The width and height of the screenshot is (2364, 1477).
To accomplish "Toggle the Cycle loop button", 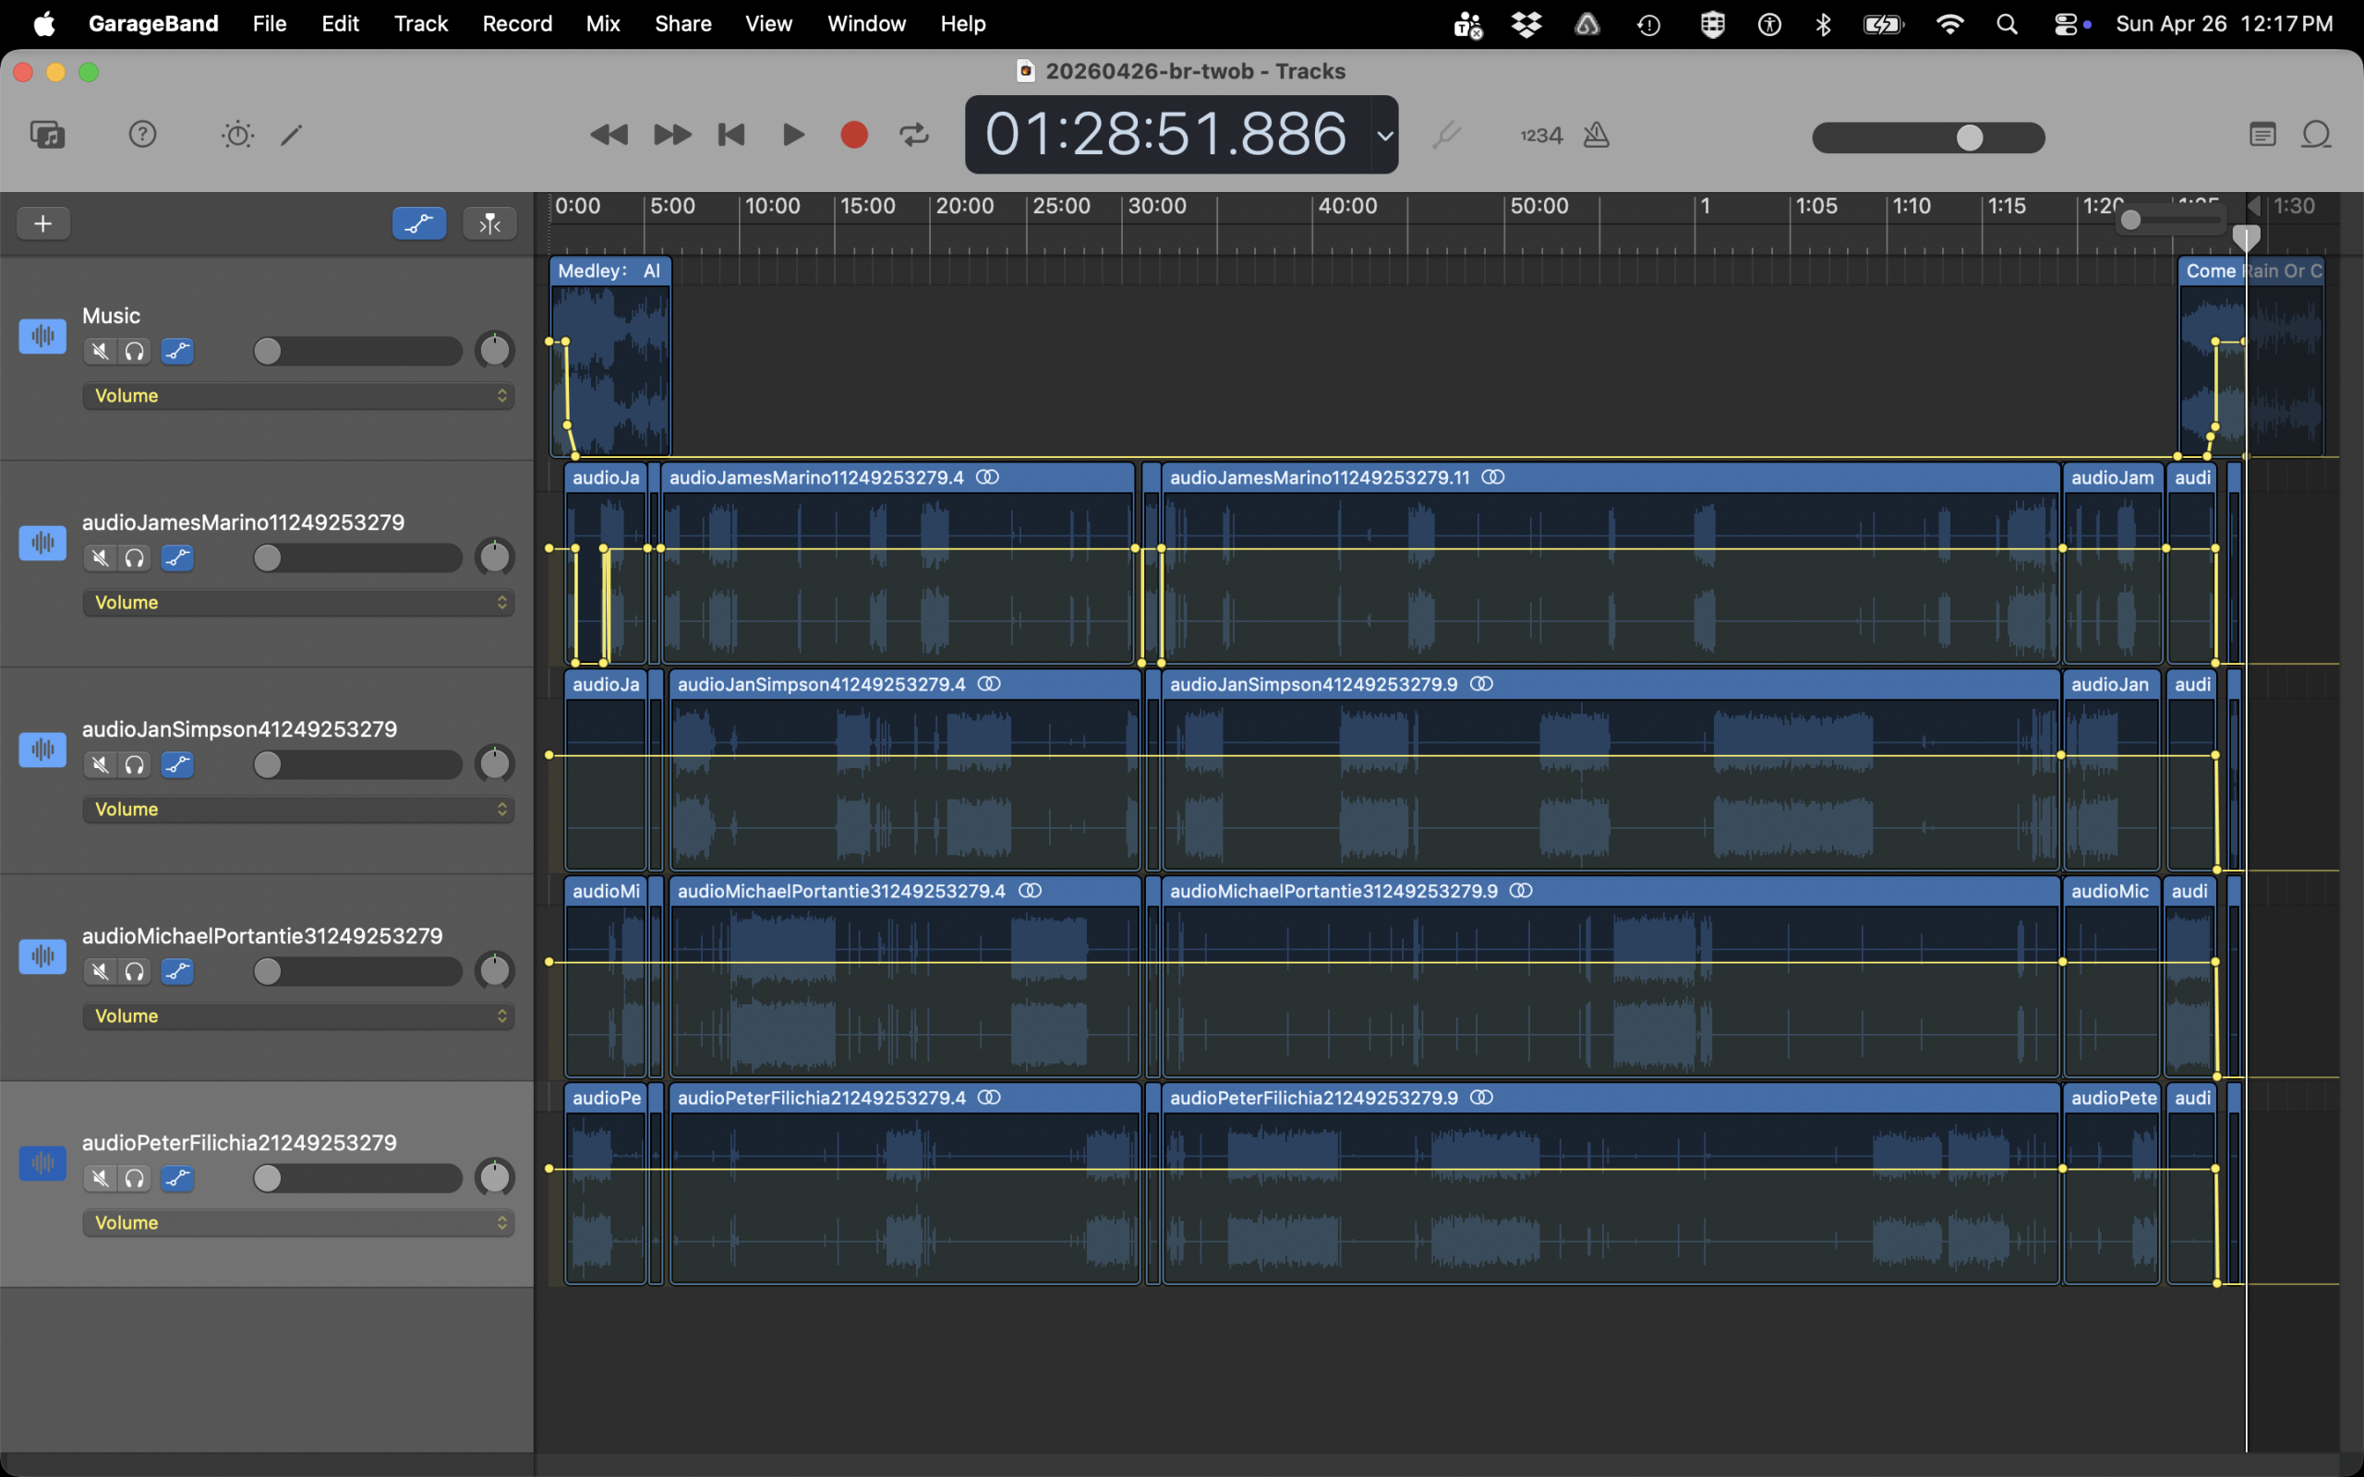I will point(914,134).
